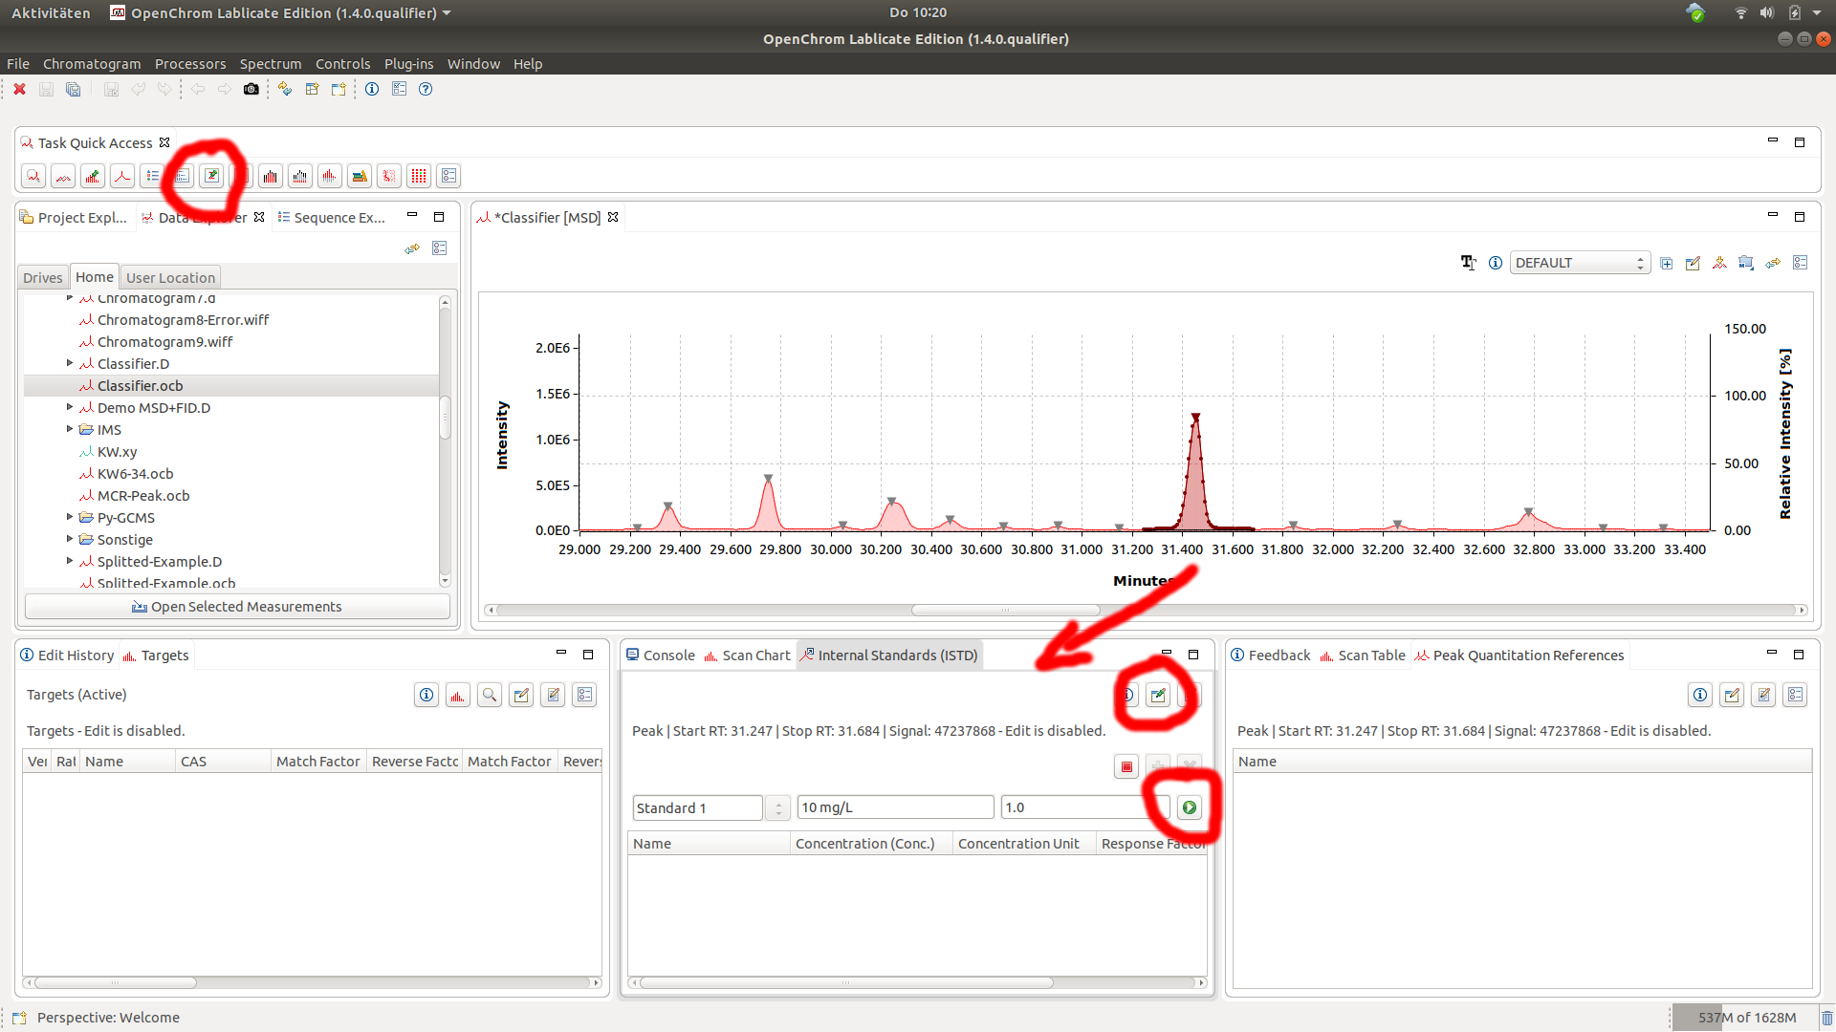The image size is (1836, 1032).
Task: Click the chromatogram horizontal scrollbar thumb
Action: (1006, 610)
